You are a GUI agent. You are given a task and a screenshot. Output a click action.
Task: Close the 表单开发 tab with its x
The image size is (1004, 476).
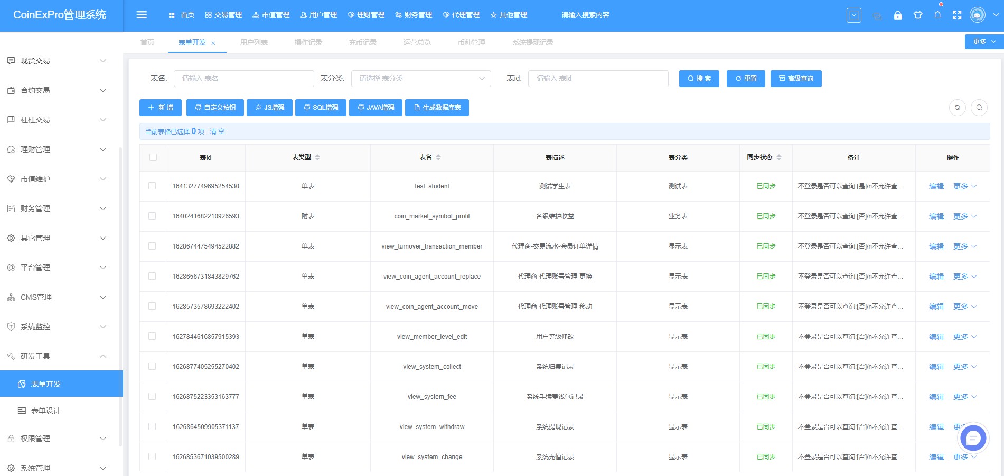point(213,43)
